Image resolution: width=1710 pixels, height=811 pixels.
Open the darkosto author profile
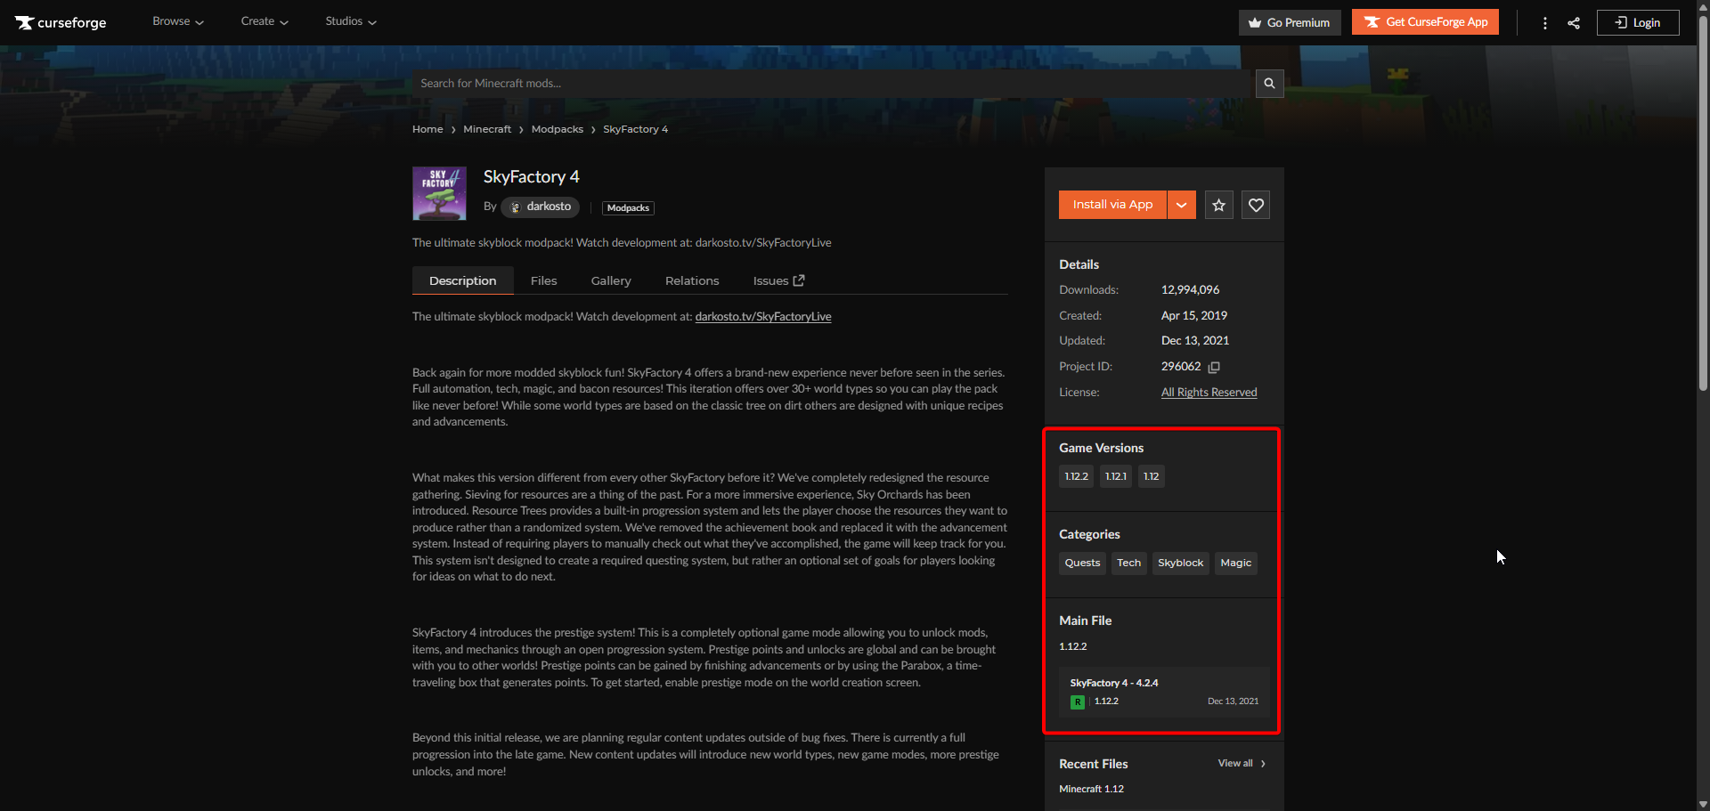tap(541, 207)
